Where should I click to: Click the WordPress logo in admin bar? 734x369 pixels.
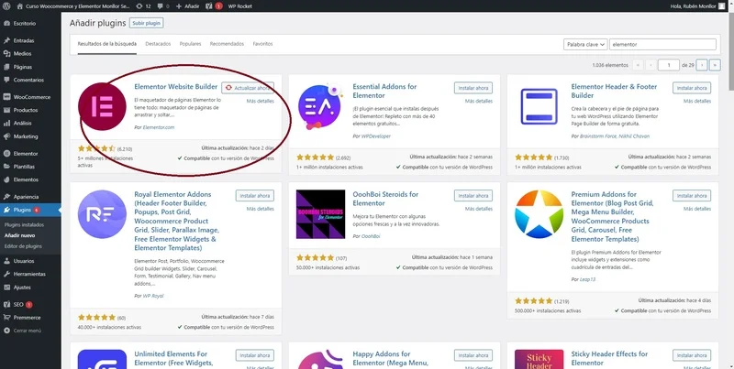tap(7, 5)
